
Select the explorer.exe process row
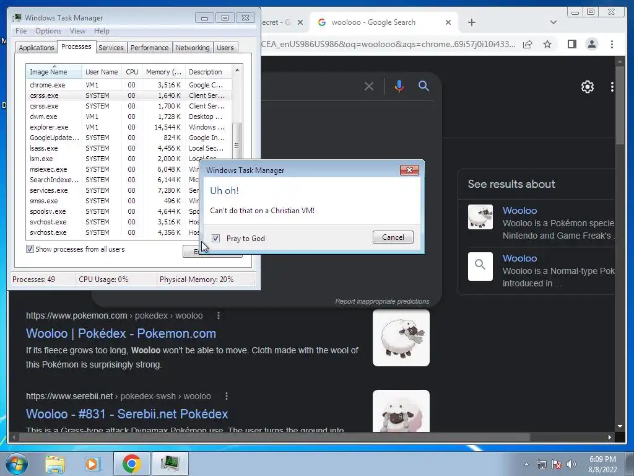coord(129,127)
